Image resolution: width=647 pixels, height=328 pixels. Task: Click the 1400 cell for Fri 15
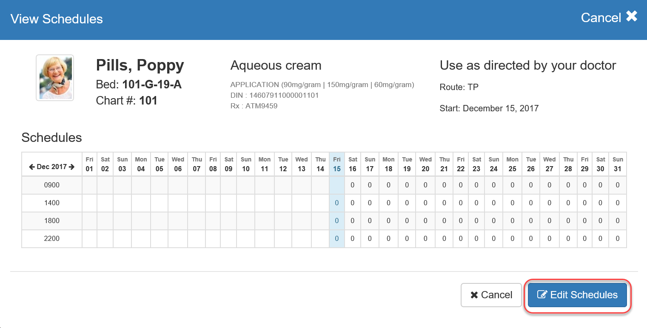[x=336, y=203]
